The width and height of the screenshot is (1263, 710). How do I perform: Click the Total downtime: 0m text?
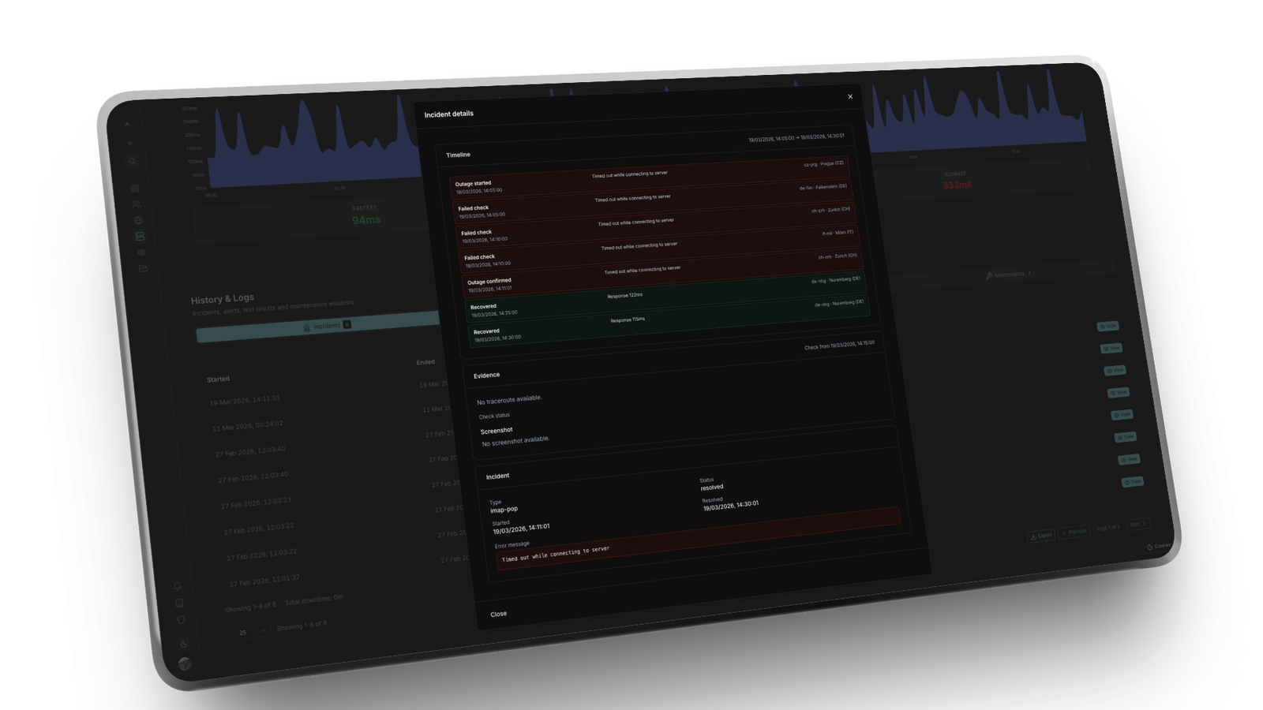click(x=314, y=600)
